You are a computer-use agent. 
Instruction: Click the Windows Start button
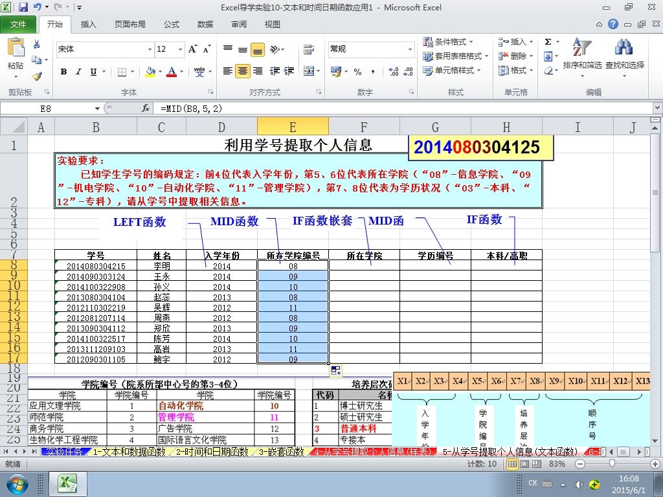[x=16, y=484]
